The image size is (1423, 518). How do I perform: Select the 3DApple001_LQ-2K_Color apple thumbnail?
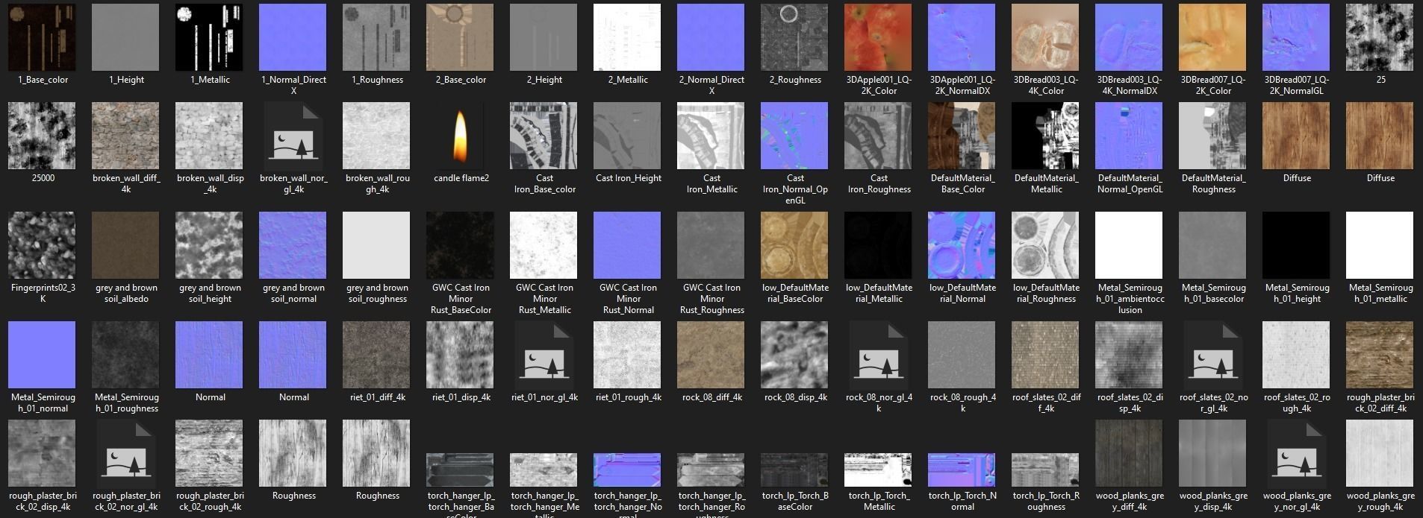[x=878, y=37]
